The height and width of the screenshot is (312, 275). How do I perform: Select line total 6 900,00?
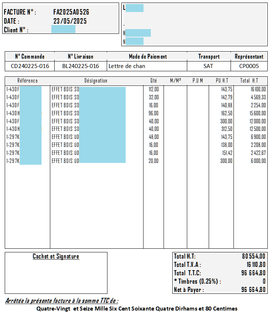258,137
